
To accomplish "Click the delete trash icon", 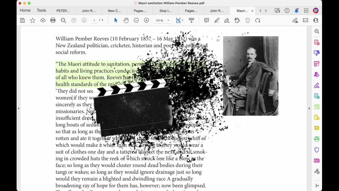I will click(248, 20).
